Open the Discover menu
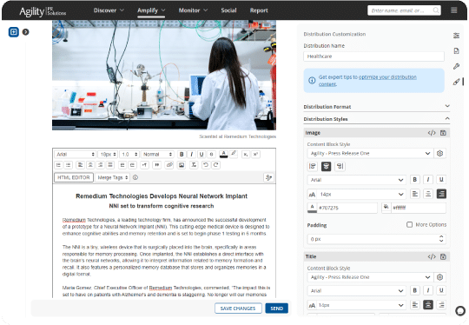 click(x=109, y=10)
